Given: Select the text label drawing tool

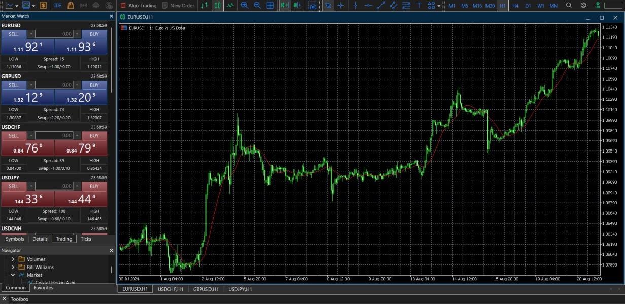Looking at the screenshot, I should (419, 6).
